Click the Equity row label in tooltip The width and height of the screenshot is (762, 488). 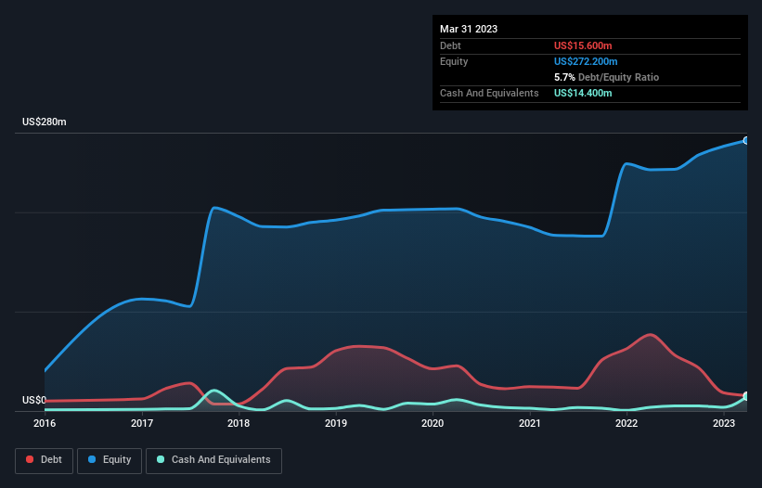point(454,61)
